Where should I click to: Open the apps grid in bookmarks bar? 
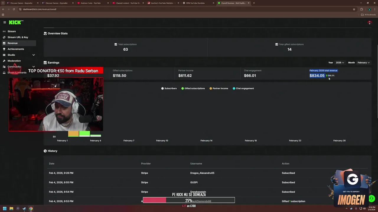(x=3, y=15)
